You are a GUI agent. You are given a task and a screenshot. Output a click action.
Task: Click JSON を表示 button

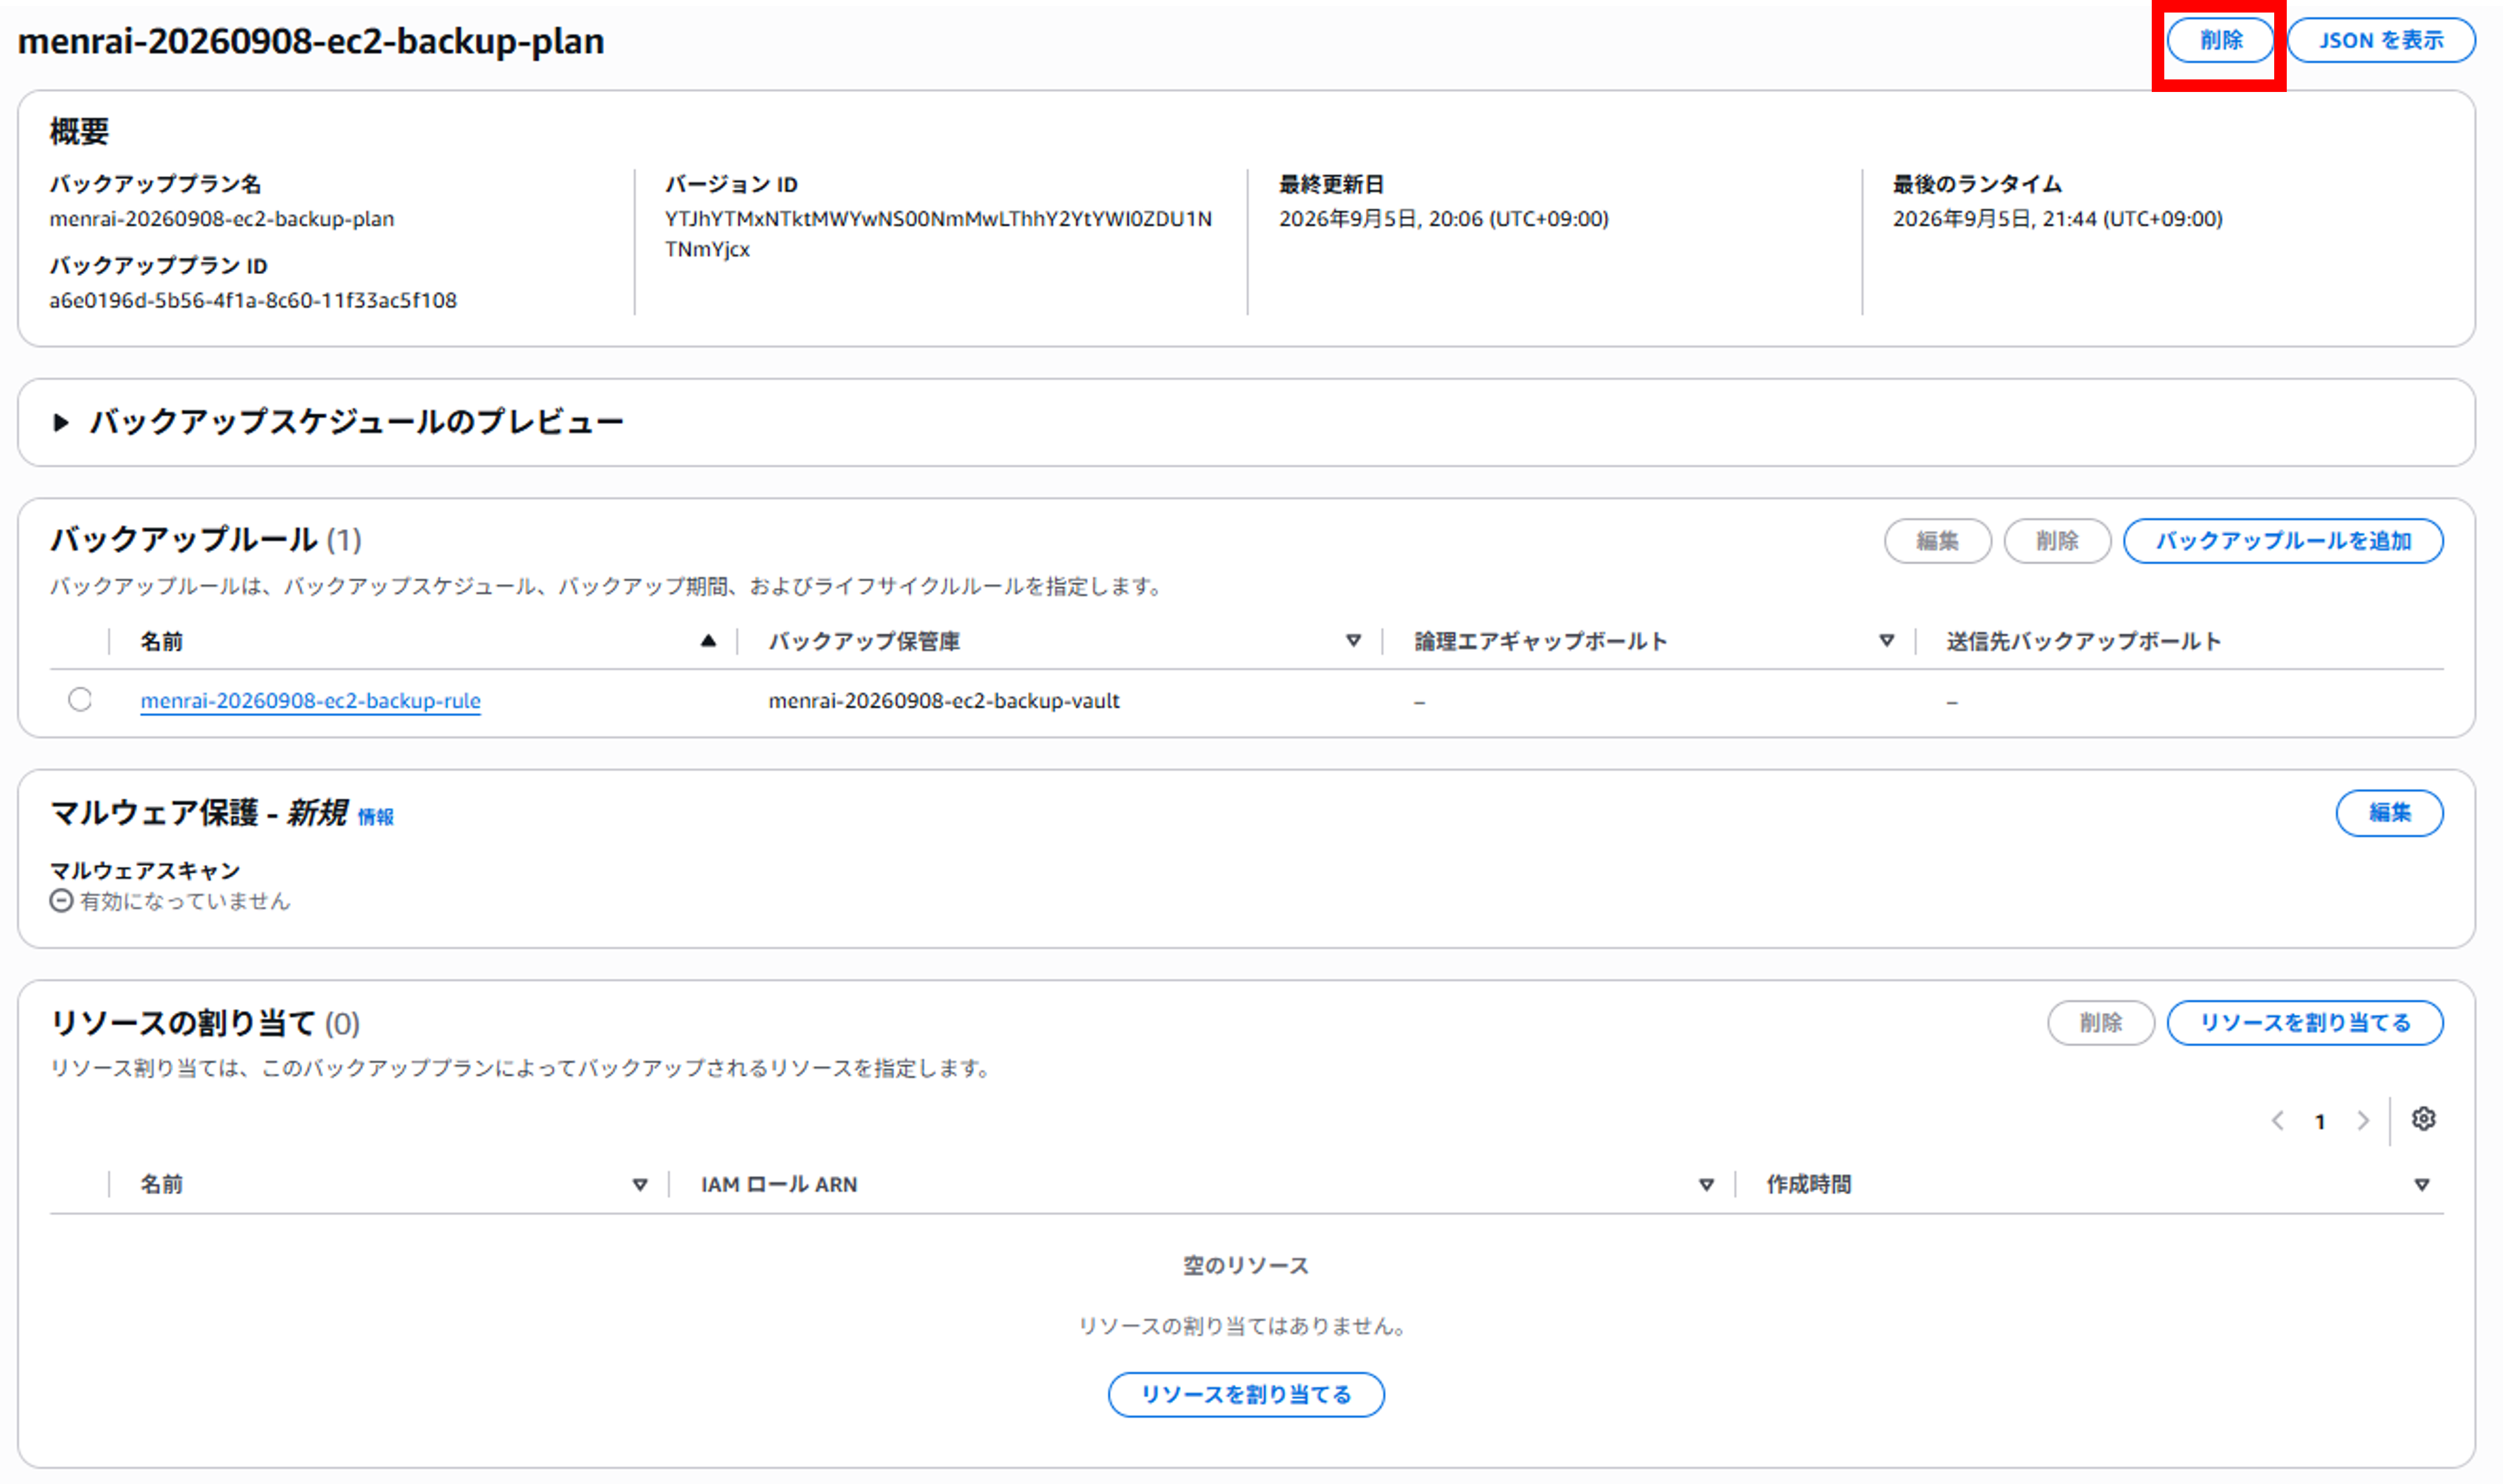coord(2380,40)
